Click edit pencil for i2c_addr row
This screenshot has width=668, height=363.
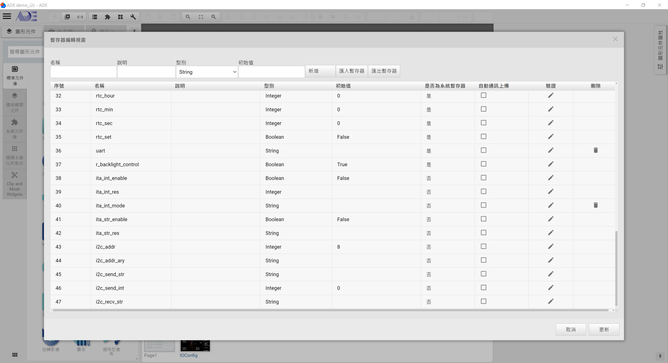[x=550, y=247]
